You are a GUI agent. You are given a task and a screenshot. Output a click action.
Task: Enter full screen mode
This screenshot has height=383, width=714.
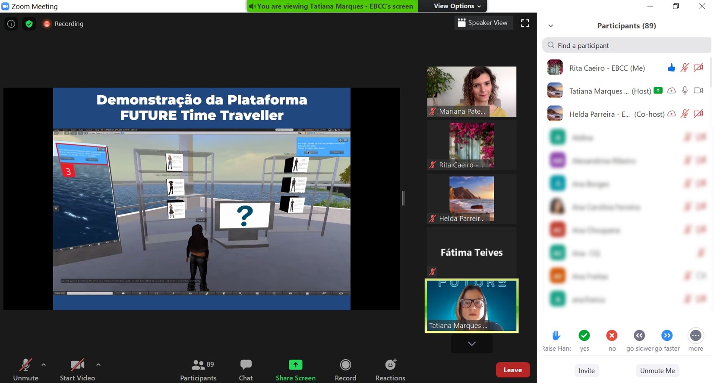click(x=525, y=23)
